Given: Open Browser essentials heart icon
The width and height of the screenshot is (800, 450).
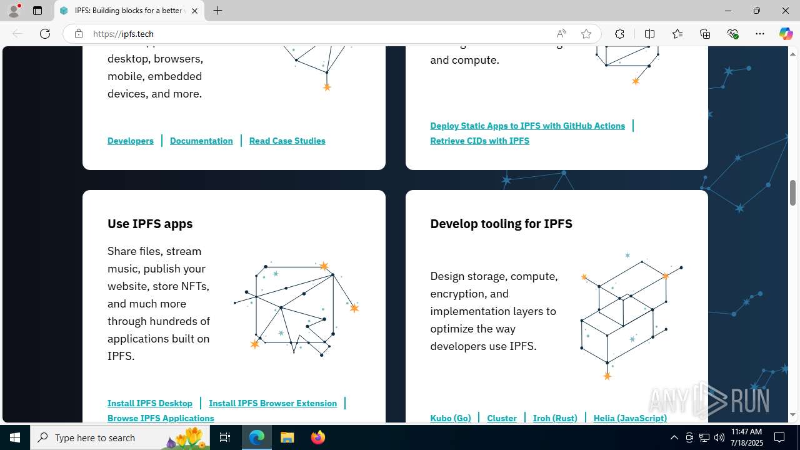Looking at the screenshot, I should (732, 34).
